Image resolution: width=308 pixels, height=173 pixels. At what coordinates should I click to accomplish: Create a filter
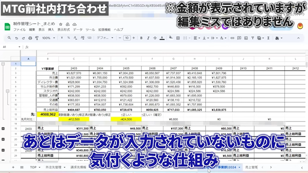tap(252, 38)
